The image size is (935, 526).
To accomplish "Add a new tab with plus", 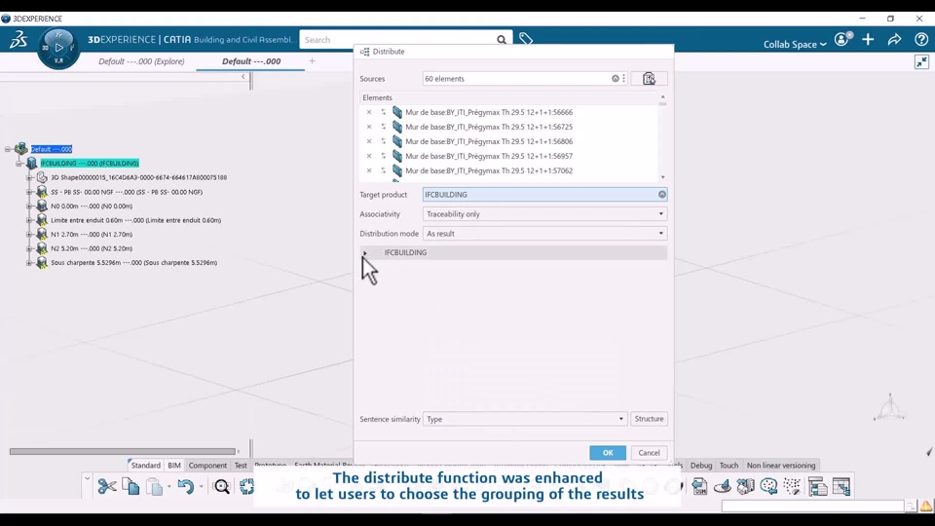I will pos(312,60).
